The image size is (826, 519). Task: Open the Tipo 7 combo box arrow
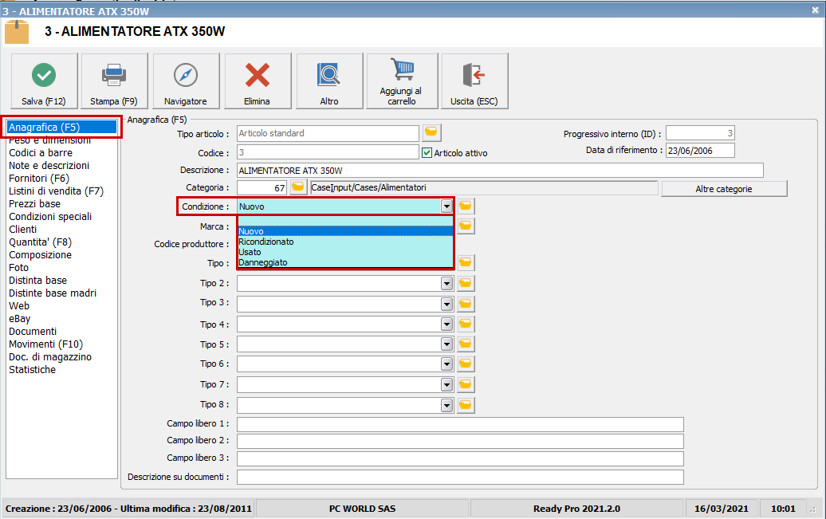[x=447, y=385]
